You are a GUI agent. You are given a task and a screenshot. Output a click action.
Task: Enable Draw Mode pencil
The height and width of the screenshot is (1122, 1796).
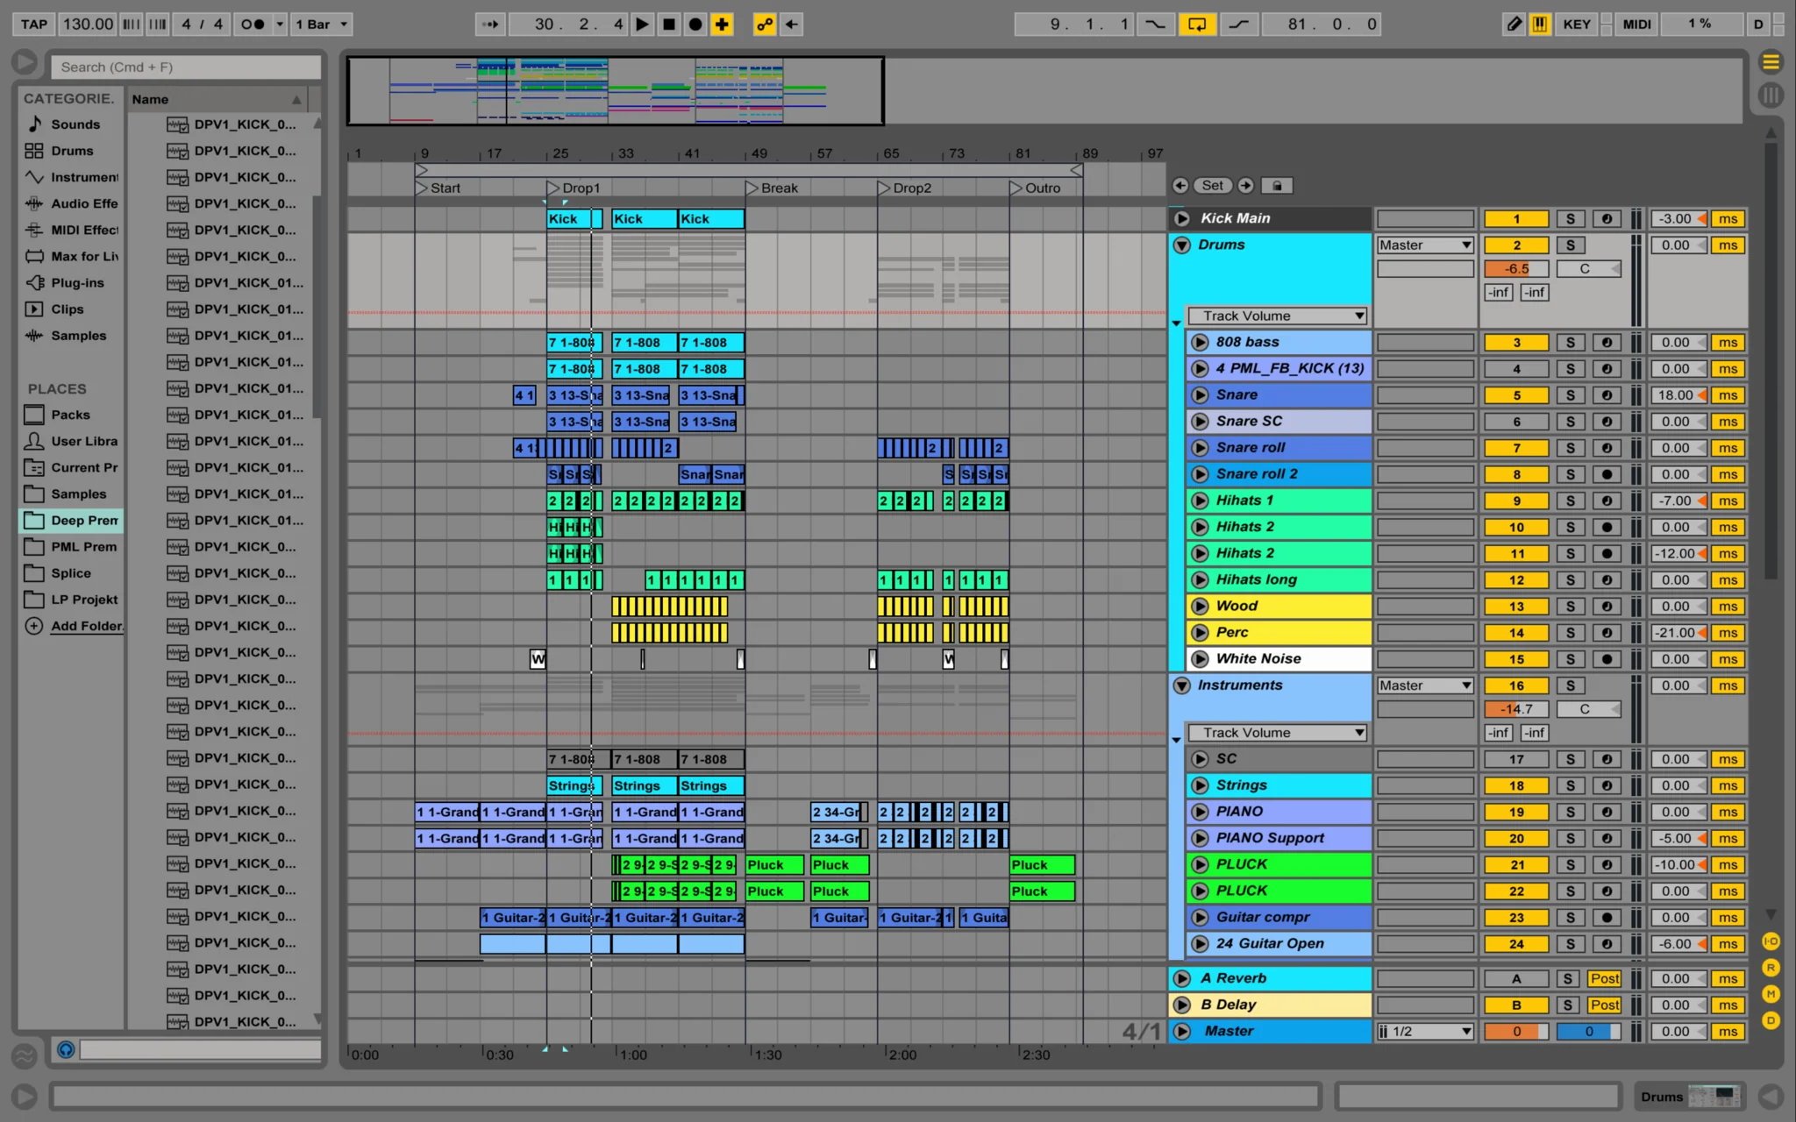click(1514, 25)
